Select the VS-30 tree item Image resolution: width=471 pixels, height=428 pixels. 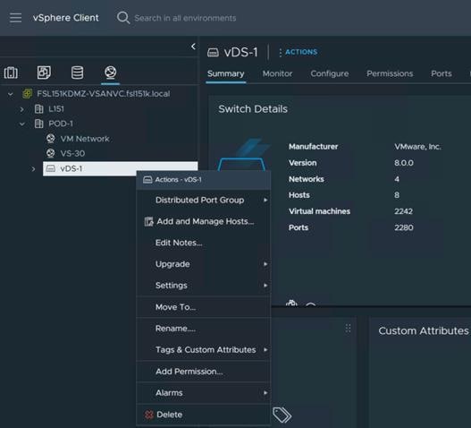(72, 153)
